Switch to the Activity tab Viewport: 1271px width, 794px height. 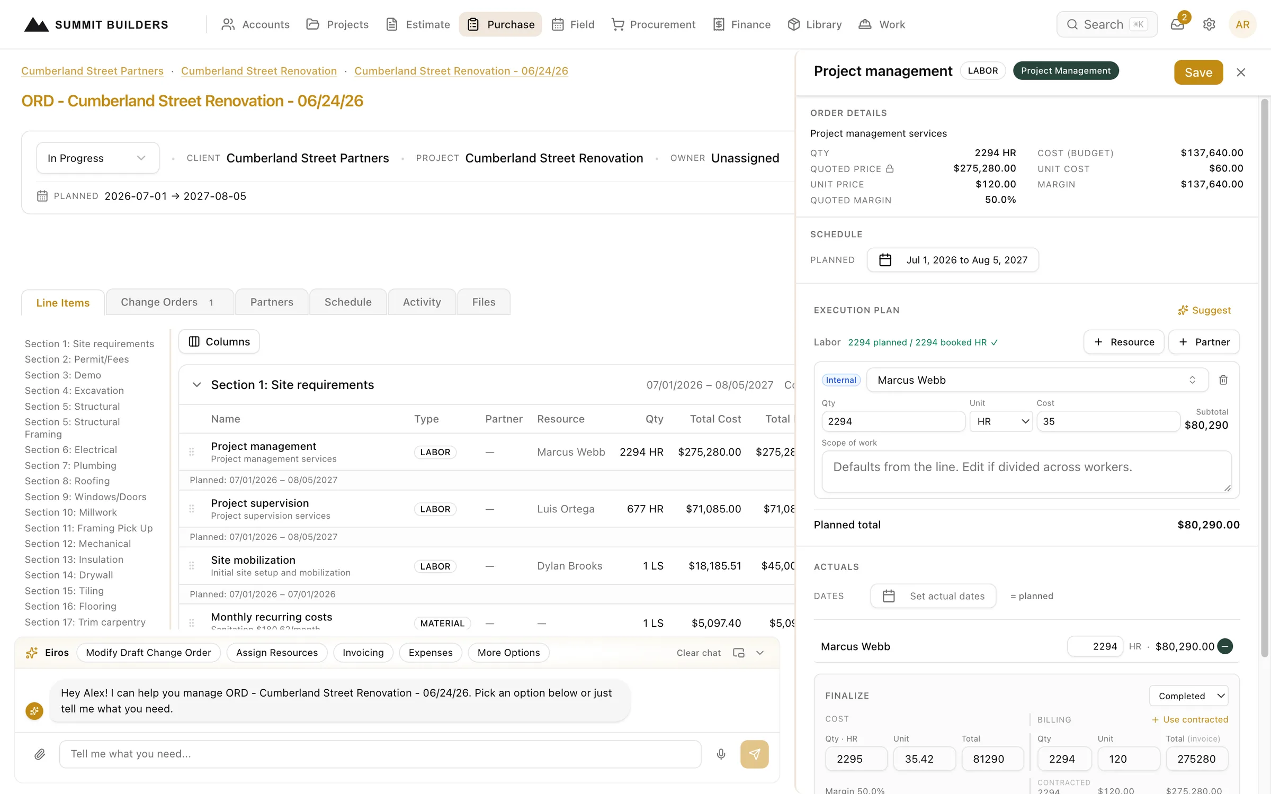pos(422,302)
